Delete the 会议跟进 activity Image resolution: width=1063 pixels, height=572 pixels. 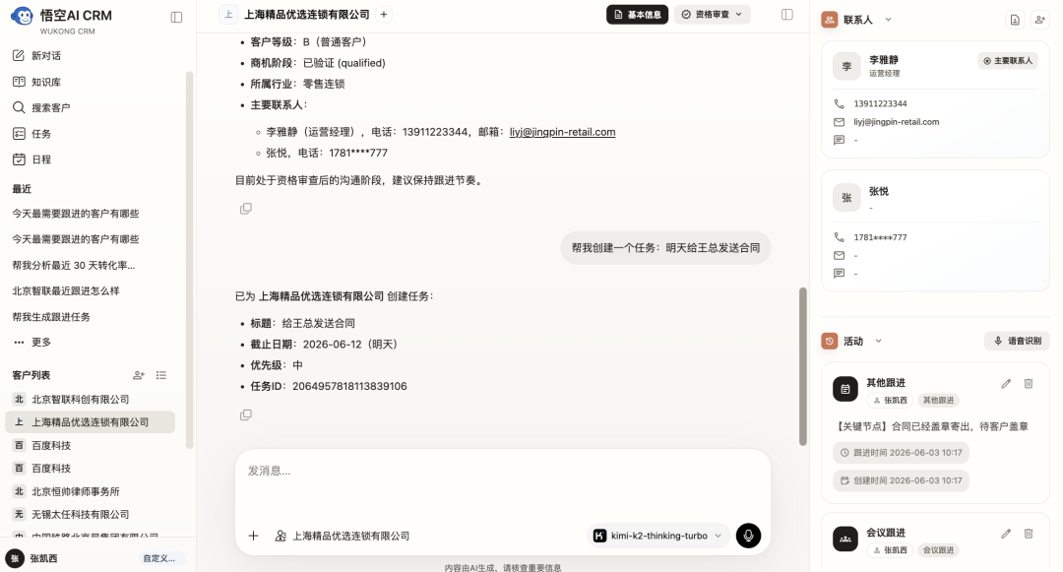(1029, 534)
